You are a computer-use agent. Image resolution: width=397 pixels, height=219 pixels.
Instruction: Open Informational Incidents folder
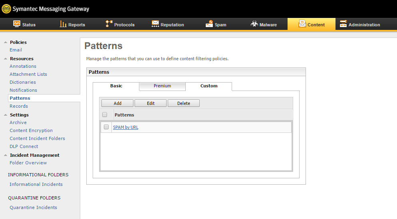36,184
